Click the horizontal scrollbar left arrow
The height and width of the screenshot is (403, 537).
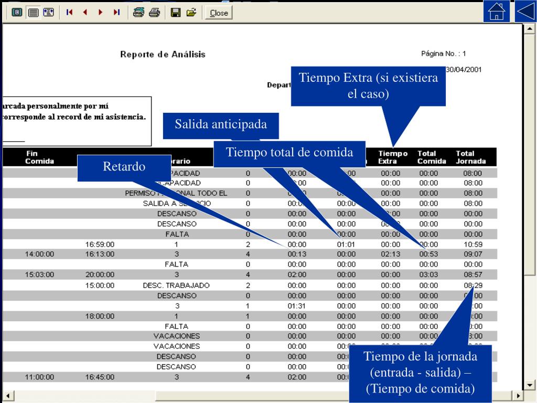pos(8,396)
